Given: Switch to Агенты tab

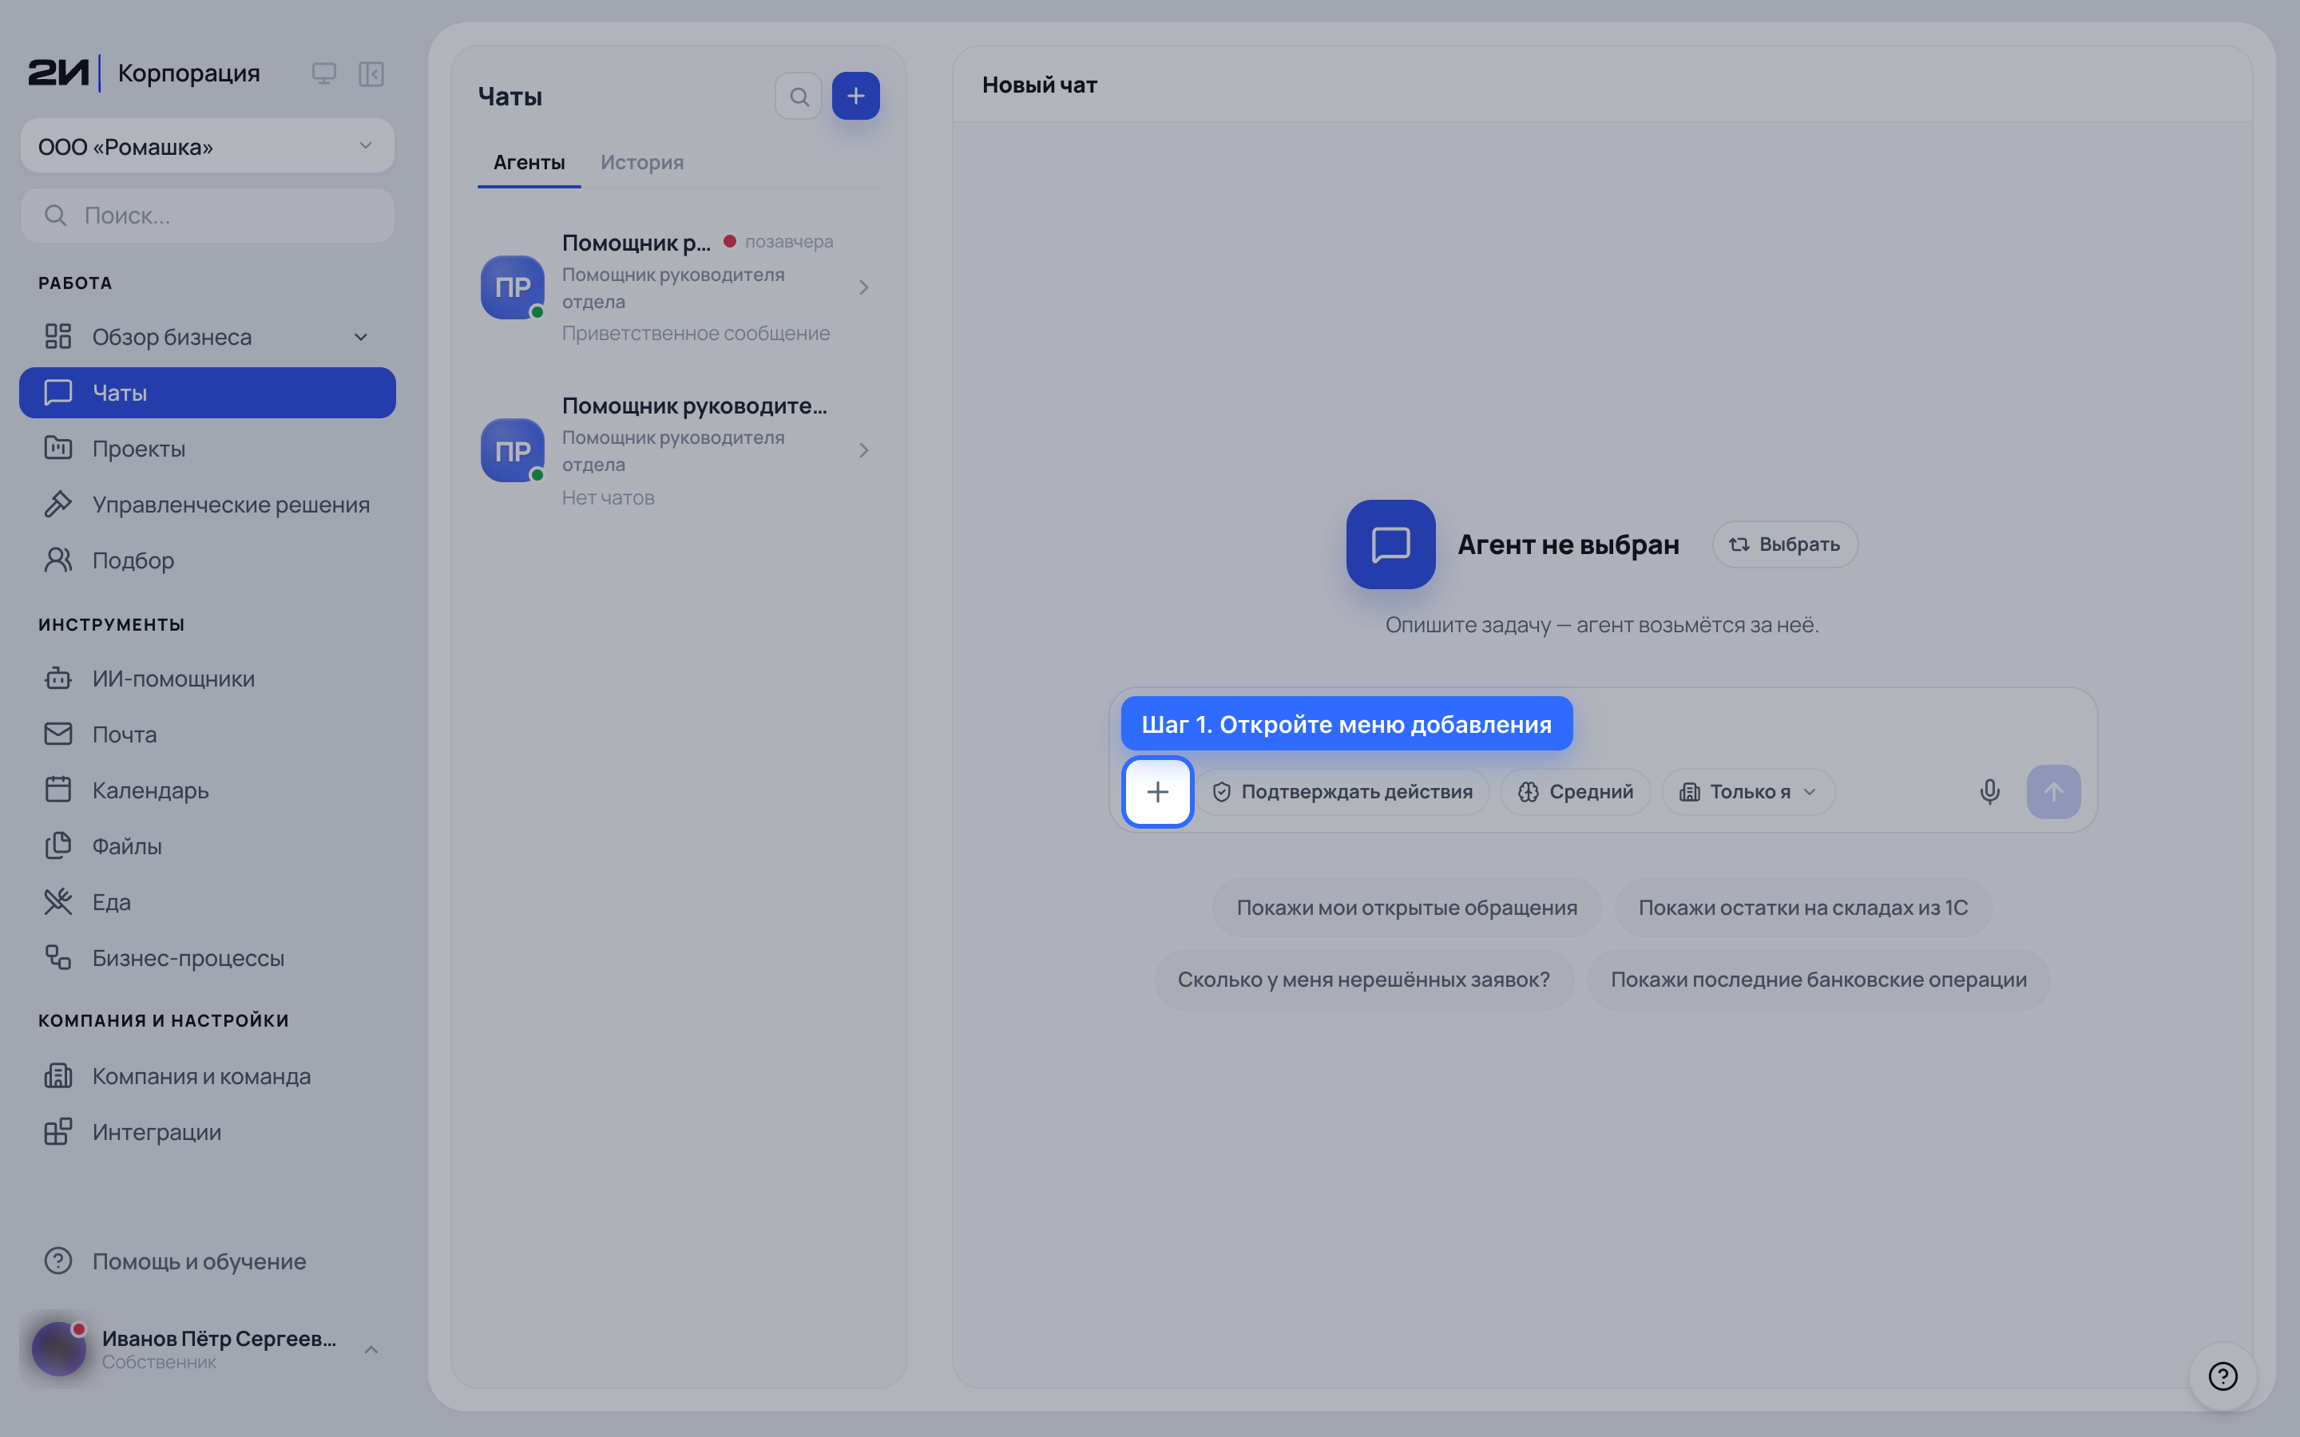Looking at the screenshot, I should 529,163.
